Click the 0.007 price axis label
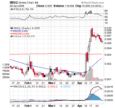Viewport: 115px width, 108px height. coord(108,36)
